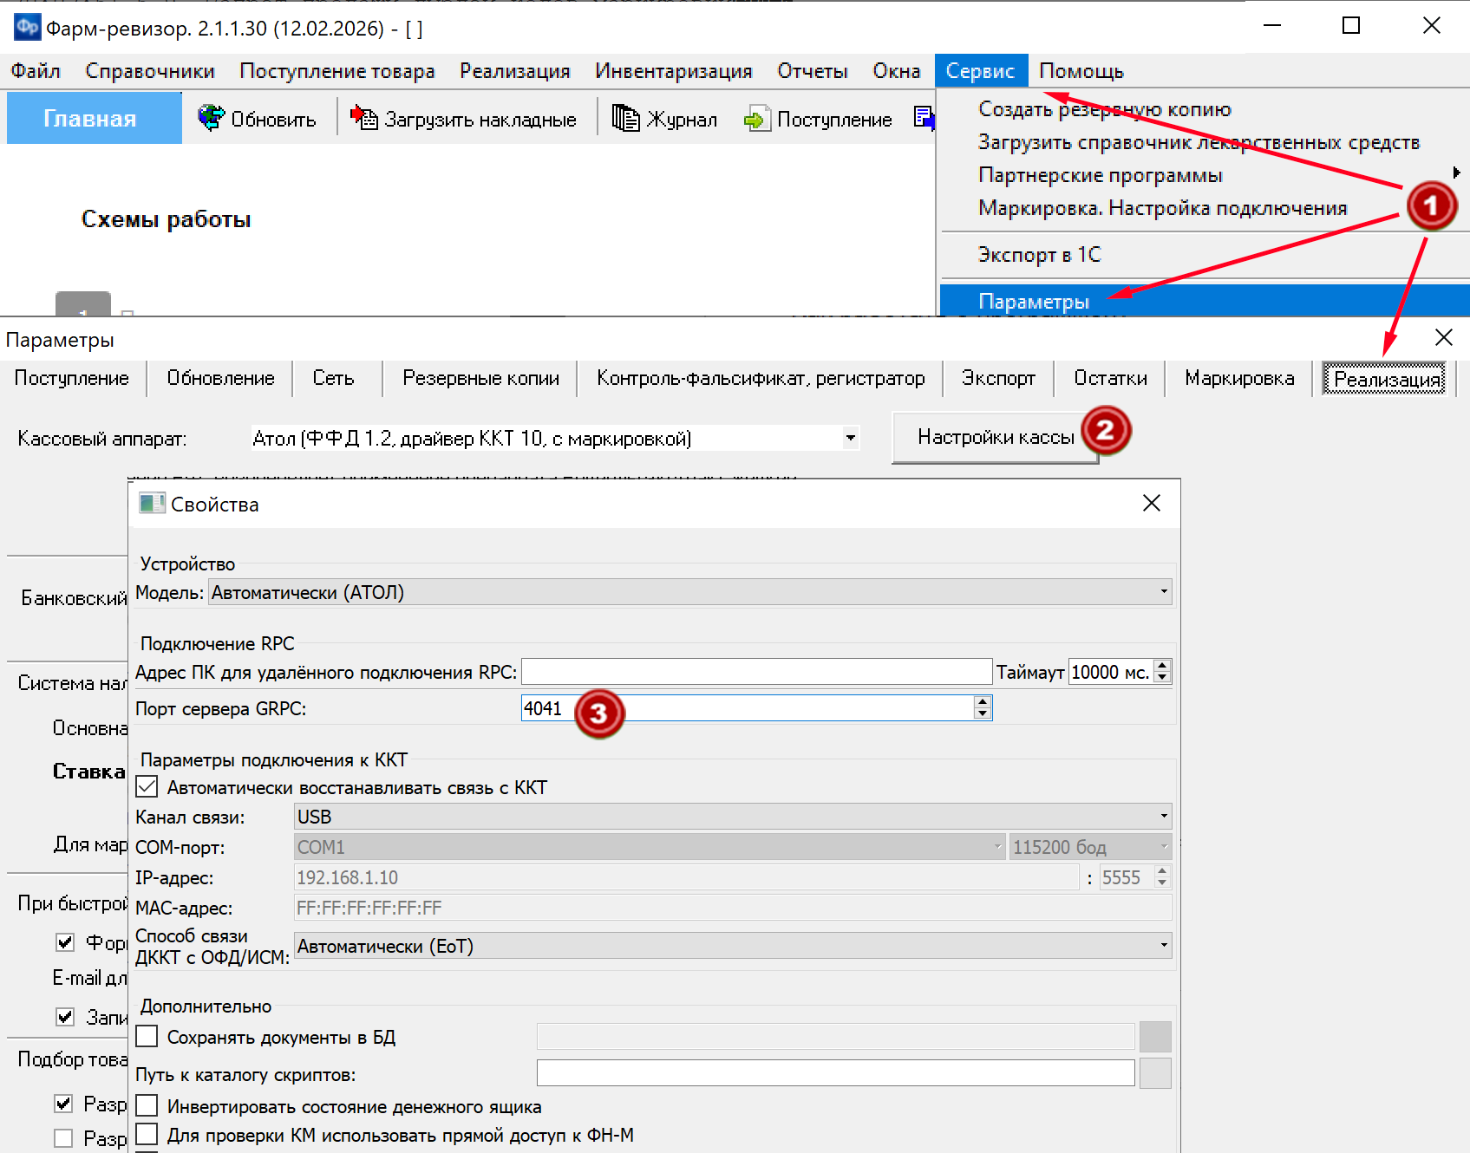Expand the Модель device dropdown
This screenshot has width=1470, height=1153.
coord(1163,592)
